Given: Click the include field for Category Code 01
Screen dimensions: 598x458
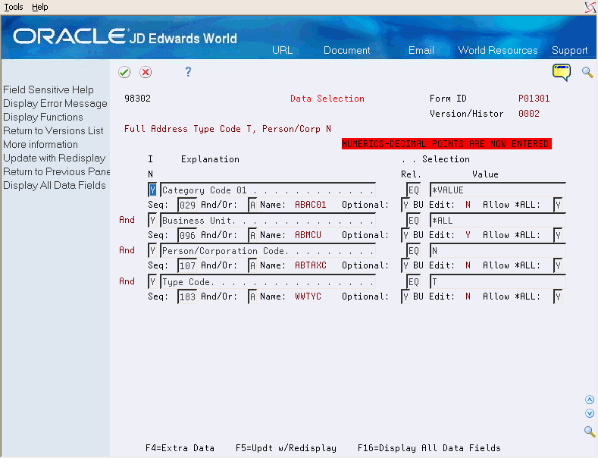Looking at the screenshot, I should 152,190.
